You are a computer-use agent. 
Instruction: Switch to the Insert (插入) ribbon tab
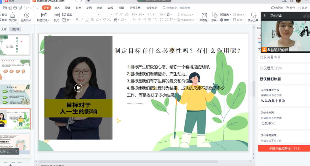(57, 8)
